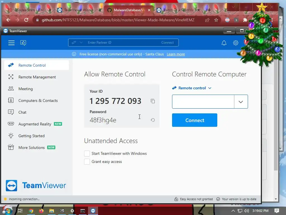
Task: Open Task View on the taskbar
Action: coord(20,211)
